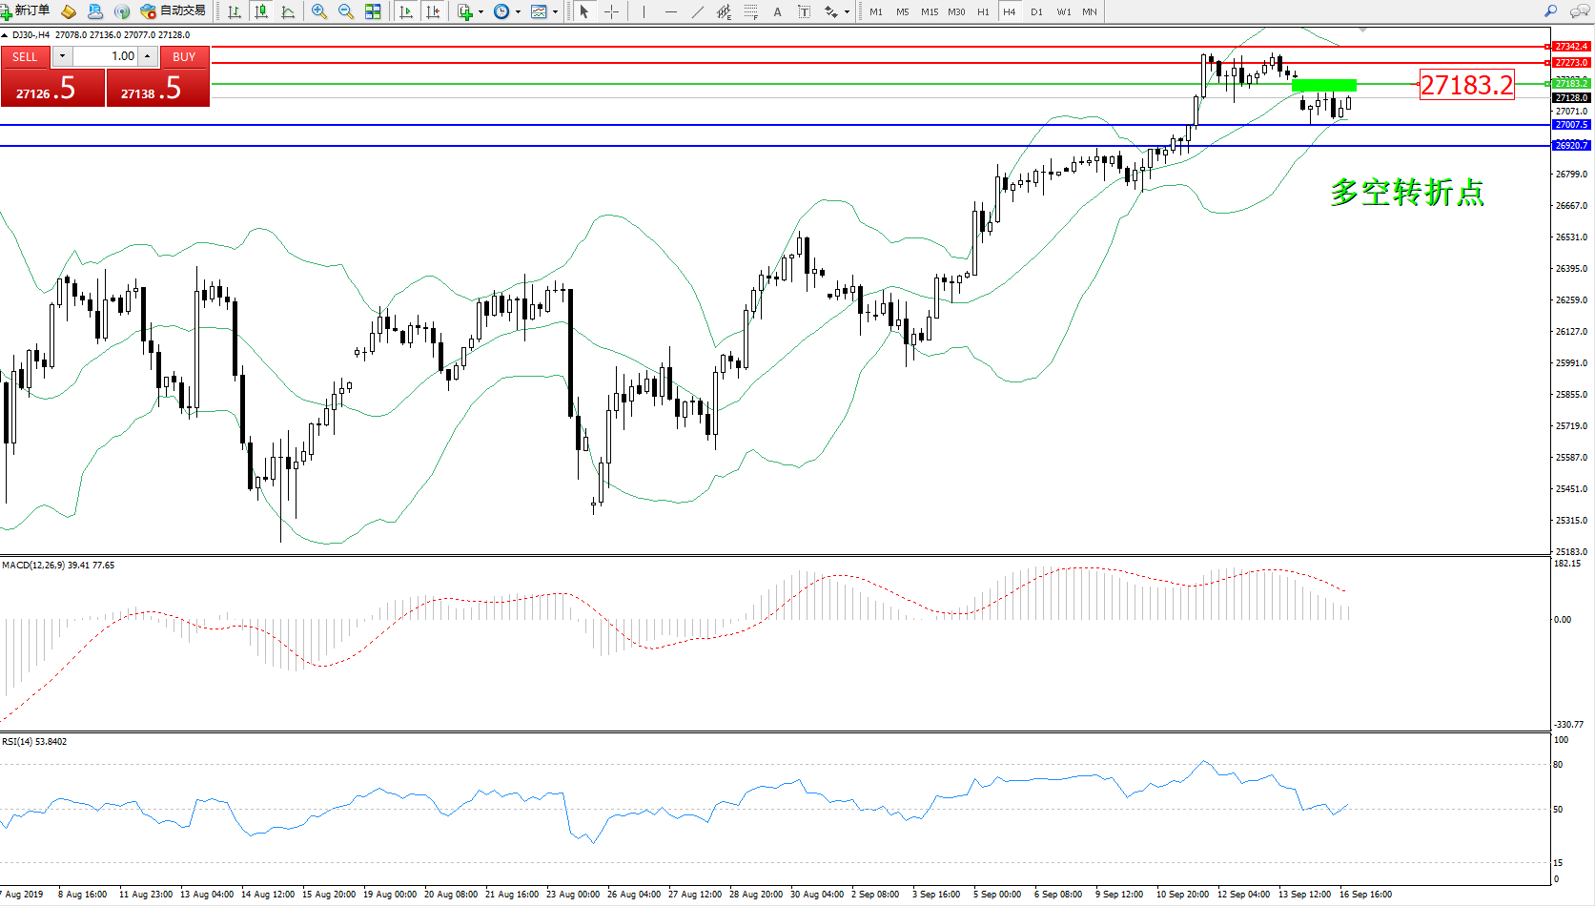Select the text label (A) tool
This screenshot has width=1595, height=906.
(x=777, y=11)
